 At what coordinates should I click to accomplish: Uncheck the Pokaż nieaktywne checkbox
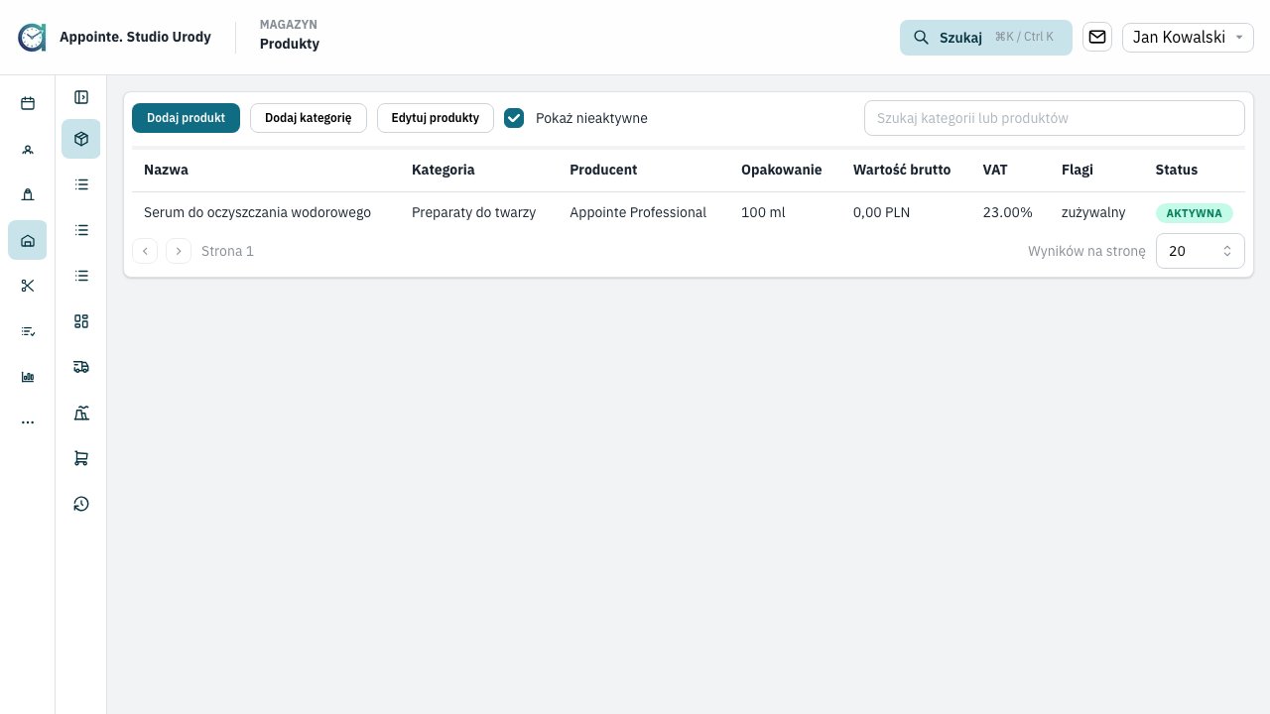(x=514, y=118)
